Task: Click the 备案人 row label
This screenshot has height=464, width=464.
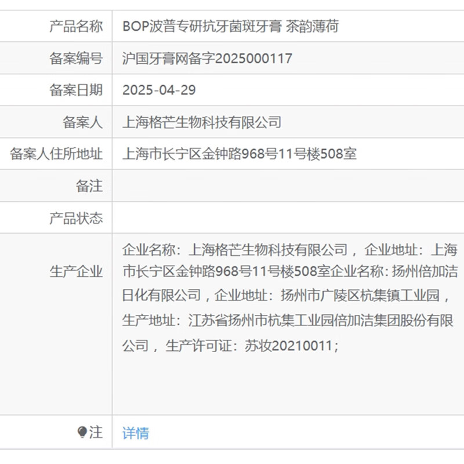Action: 82,122
